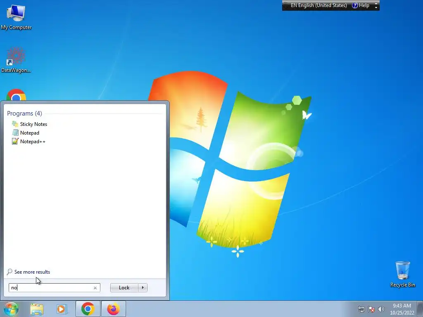423x317 pixels.
Task: Open the volume speaker tray icon
Action: pos(381,309)
